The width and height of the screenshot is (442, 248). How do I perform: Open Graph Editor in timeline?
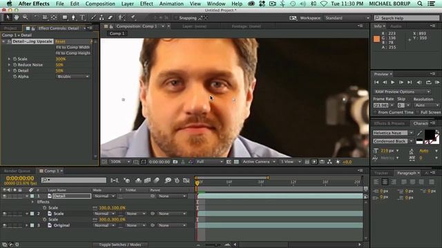pos(186,180)
